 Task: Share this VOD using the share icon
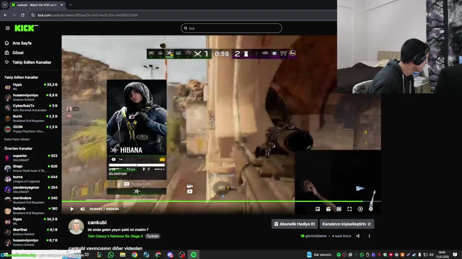pos(358,236)
